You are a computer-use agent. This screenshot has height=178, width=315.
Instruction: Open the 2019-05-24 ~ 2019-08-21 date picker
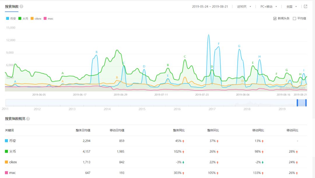coord(210,7)
